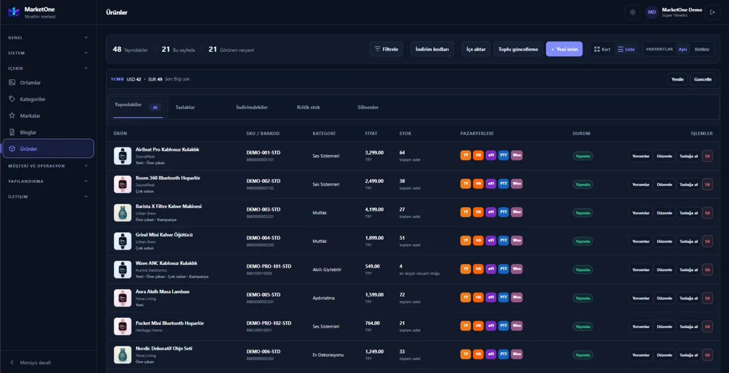Image resolution: width=729 pixels, height=373 pixels.
Task: Click Sil for Room 360 Bluetooth Hoparlör
Action: [x=707, y=185]
